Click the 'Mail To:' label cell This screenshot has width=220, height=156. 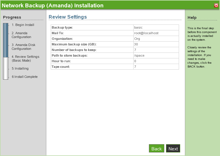pos(92,33)
